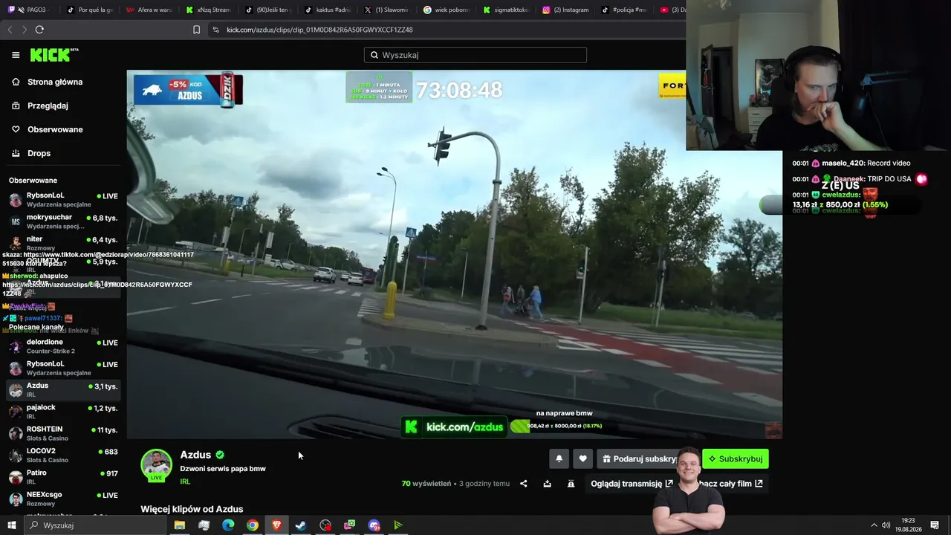Open Discord from taskbar
This screenshot has width=951, height=535.
[374, 525]
